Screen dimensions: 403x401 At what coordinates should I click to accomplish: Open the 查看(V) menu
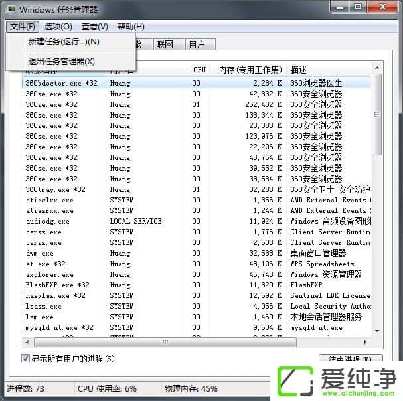[x=94, y=27]
